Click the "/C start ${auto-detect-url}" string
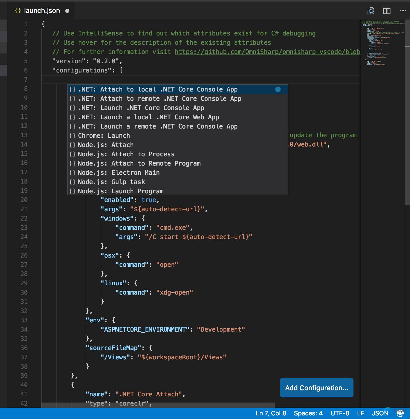 point(199,237)
